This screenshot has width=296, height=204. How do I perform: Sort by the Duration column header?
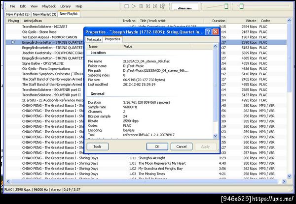pos(216,21)
